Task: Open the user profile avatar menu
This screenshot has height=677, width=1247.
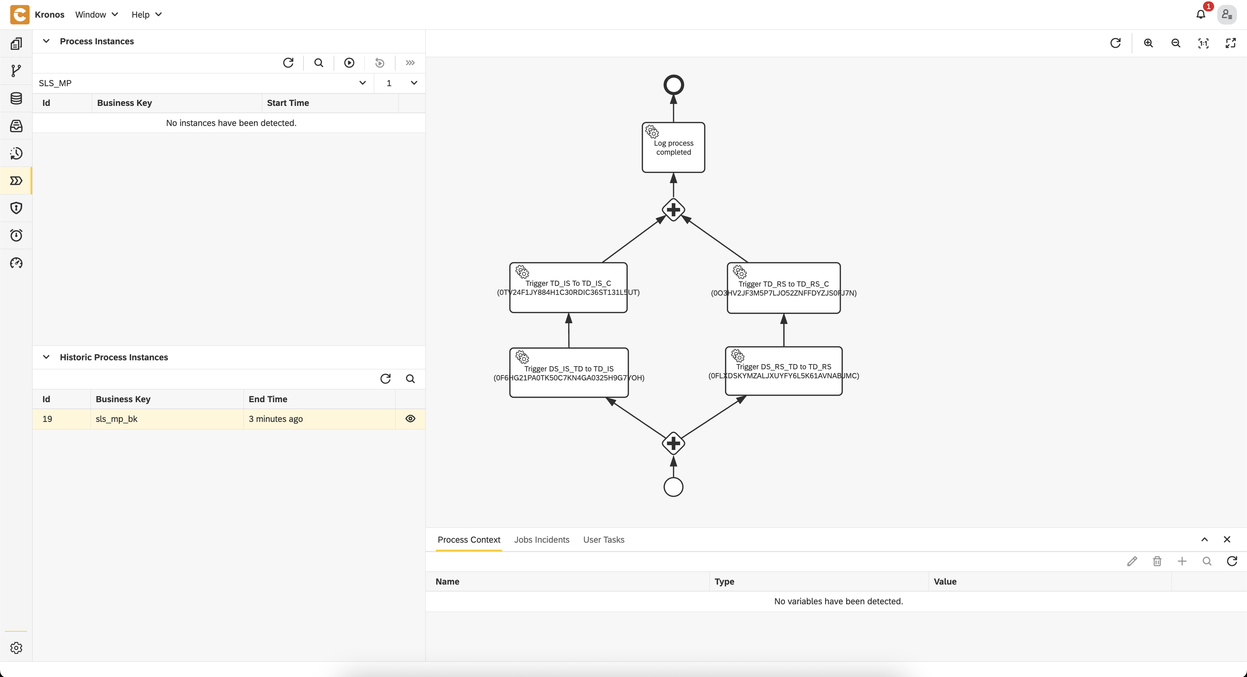Action: [1227, 15]
